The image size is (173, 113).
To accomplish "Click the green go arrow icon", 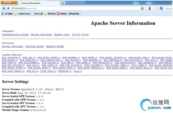I will coord(142,8).
